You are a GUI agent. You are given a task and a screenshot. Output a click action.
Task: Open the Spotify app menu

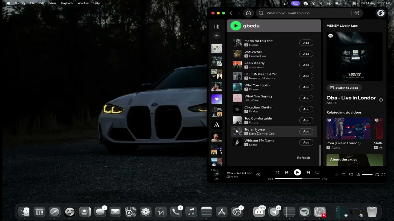tap(20, 3)
